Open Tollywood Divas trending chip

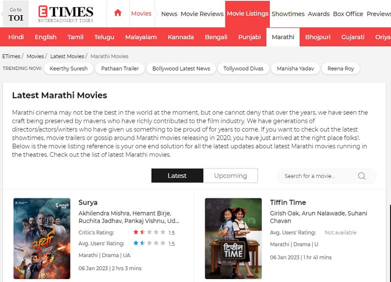[243, 69]
